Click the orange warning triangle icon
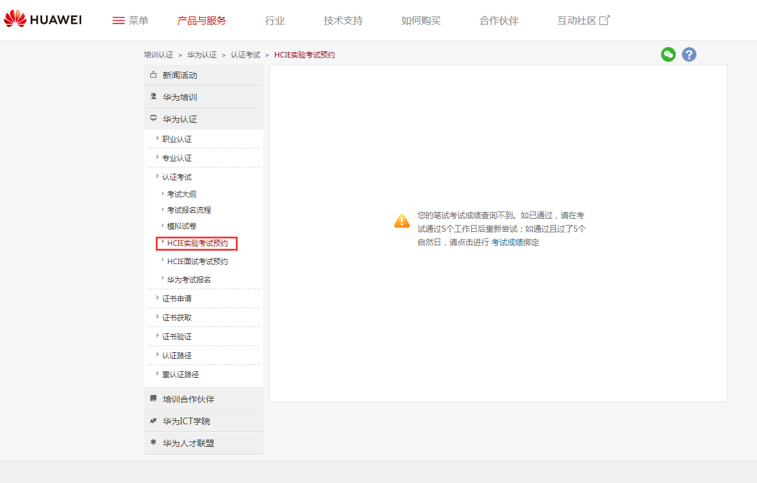Viewport: 757px width, 483px height. coord(402,221)
